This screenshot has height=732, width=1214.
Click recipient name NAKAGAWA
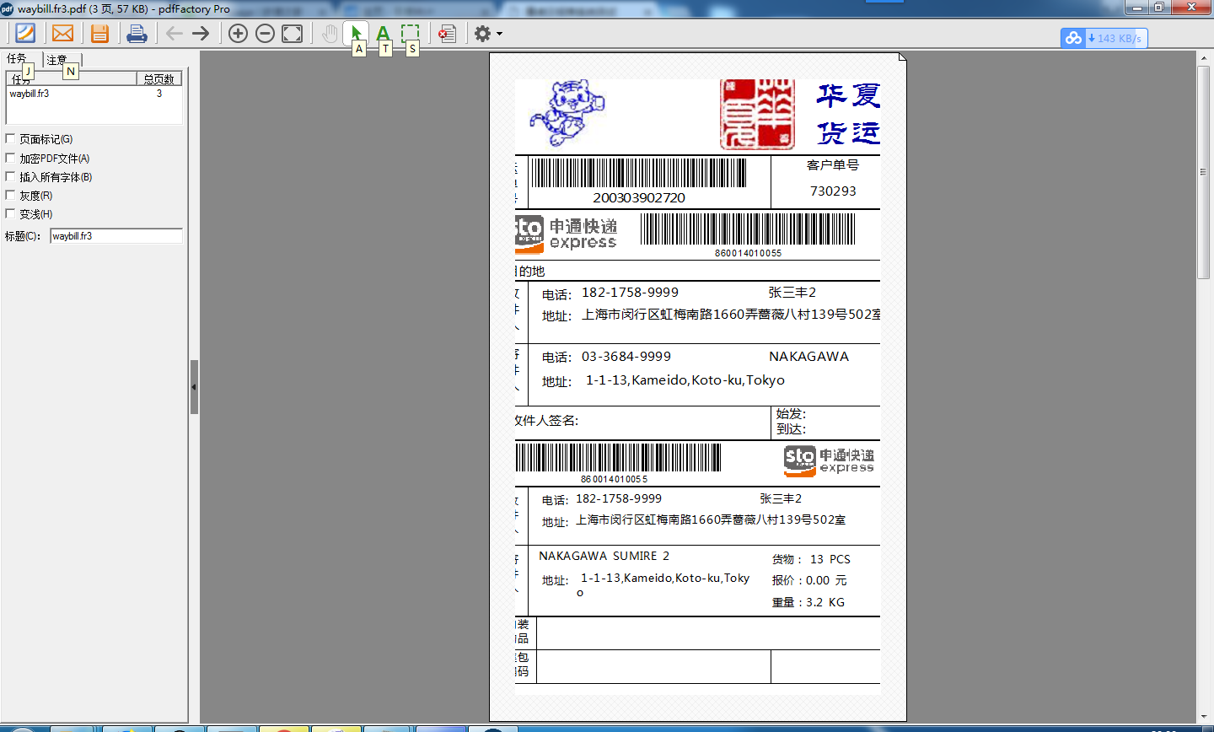coord(808,357)
